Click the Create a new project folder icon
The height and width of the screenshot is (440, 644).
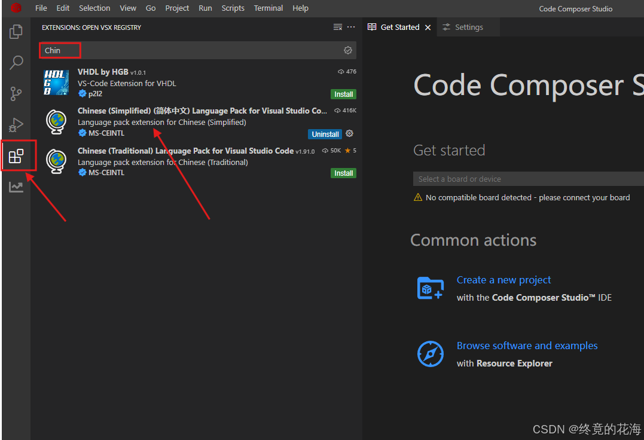430,288
